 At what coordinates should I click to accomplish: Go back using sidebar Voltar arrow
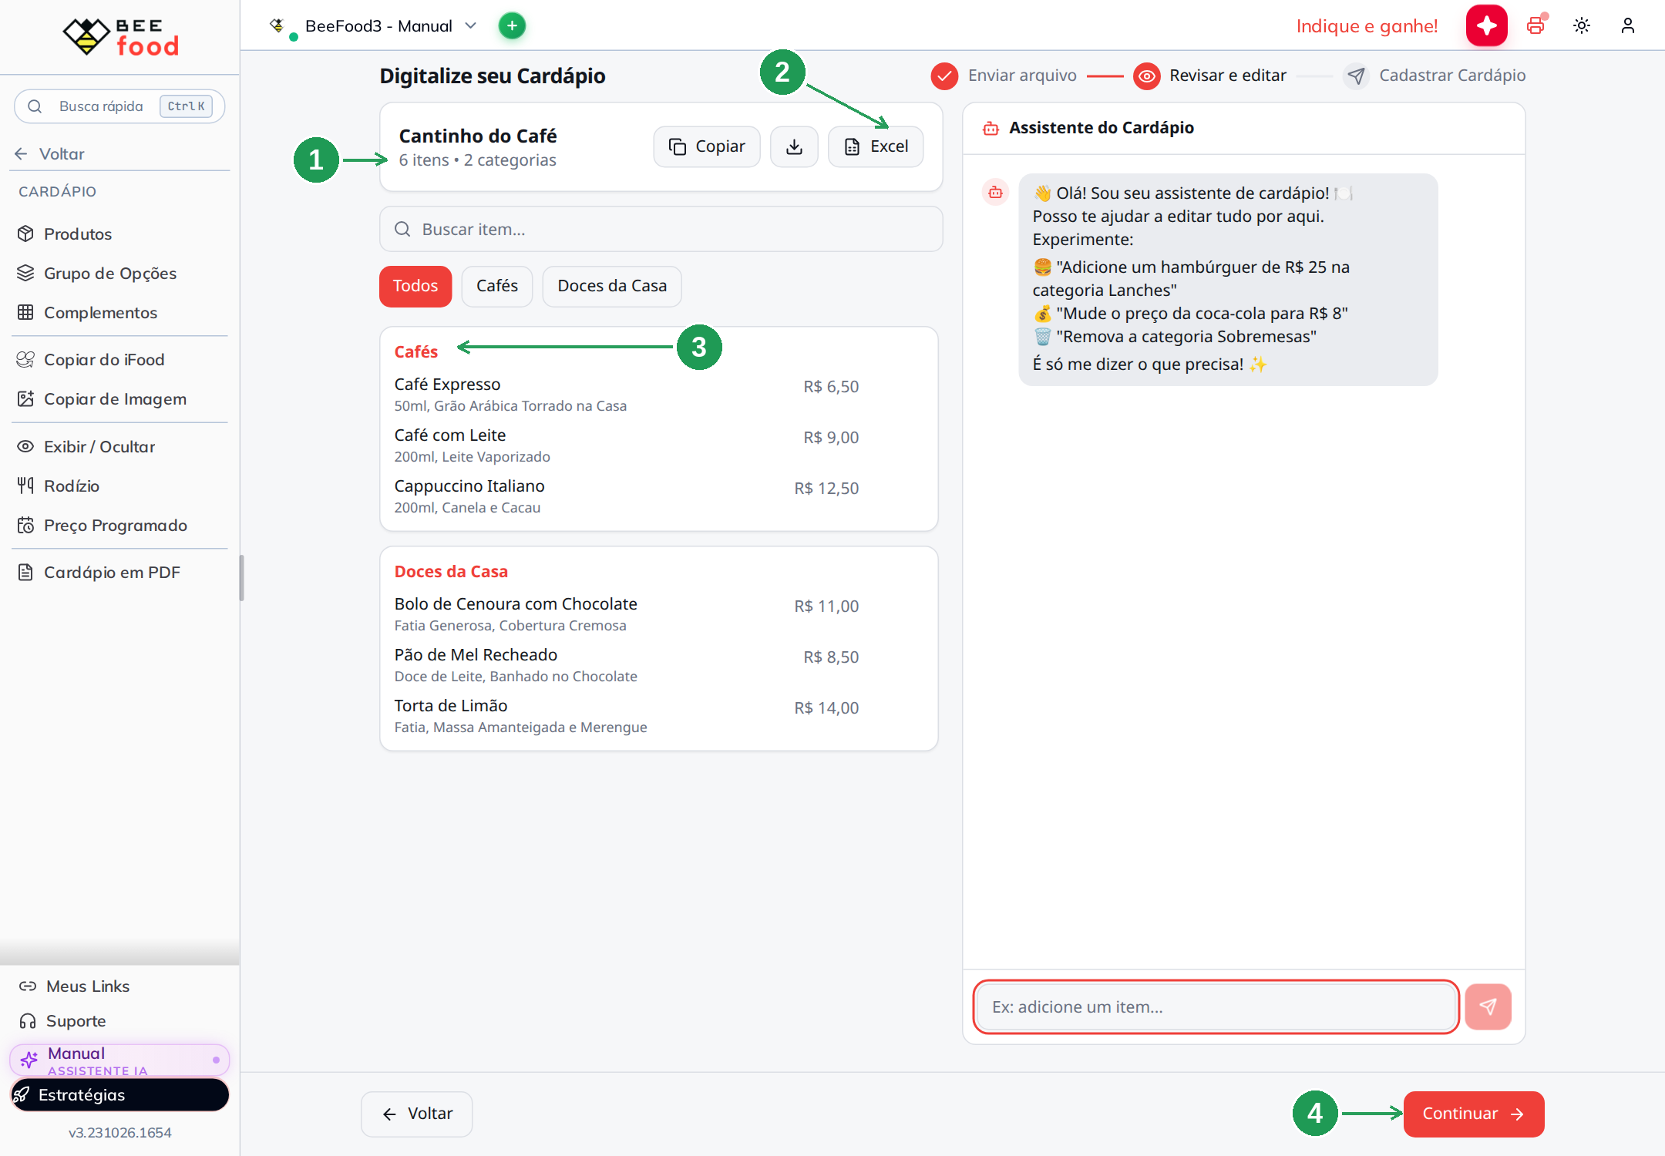(49, 153)
